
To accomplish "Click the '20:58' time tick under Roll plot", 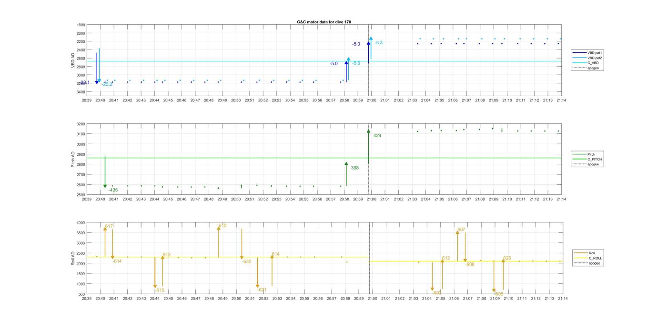I will 345,299.
